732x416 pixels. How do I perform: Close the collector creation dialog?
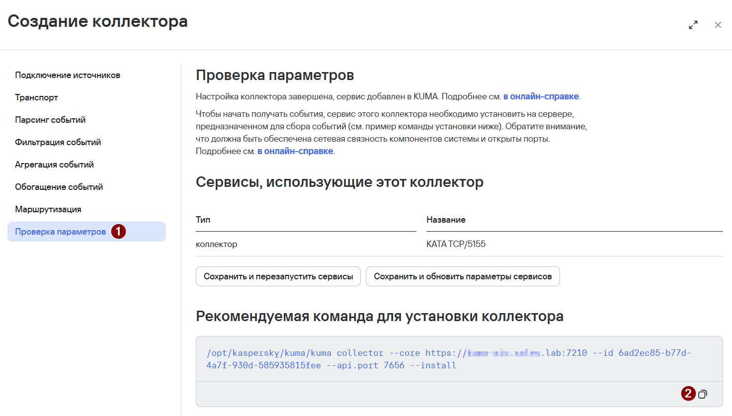[x=718, y=25]
